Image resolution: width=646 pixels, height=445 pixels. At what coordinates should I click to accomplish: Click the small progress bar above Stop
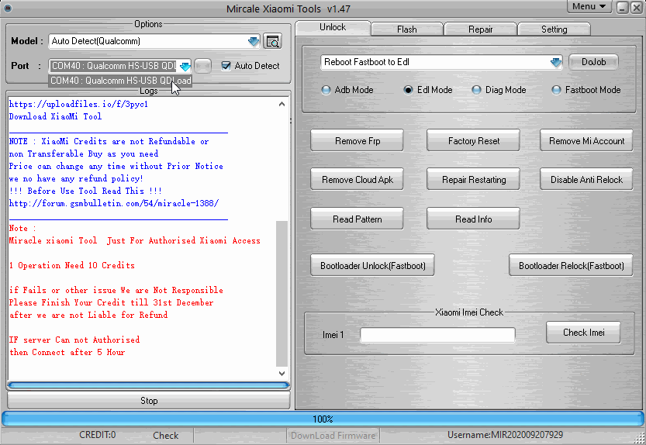tap(148, 385)
